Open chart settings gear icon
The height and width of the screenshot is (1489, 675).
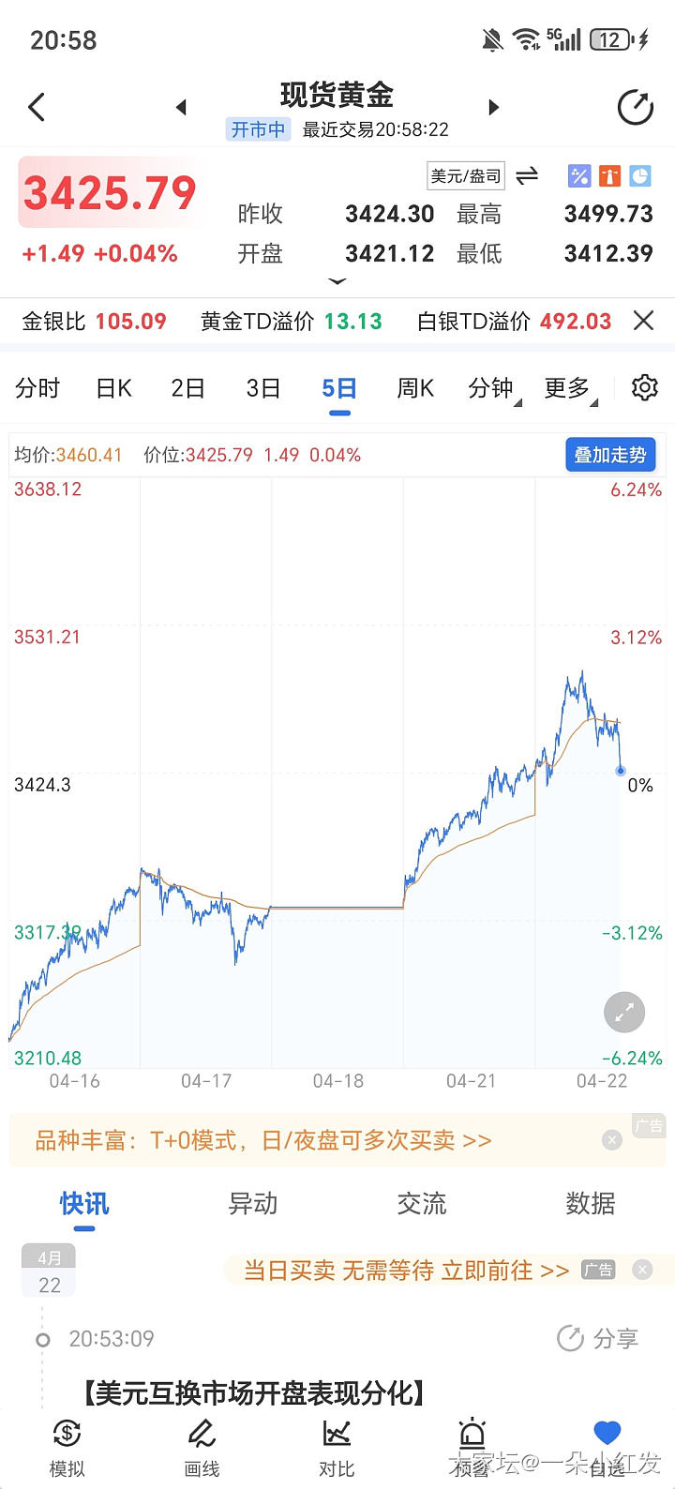pyautogui.click(x=645, y=387)
